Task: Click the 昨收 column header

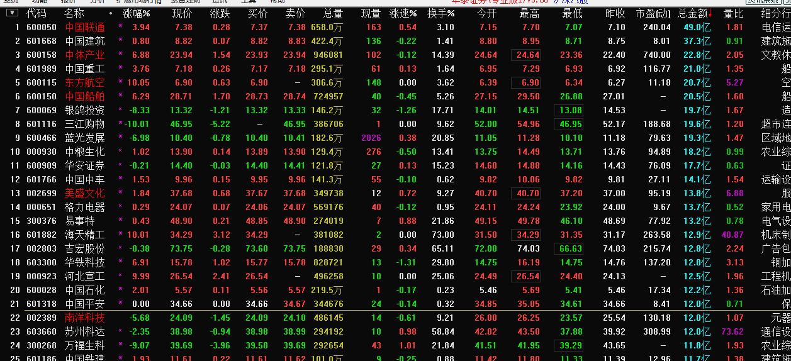Action: coord(615,13)
